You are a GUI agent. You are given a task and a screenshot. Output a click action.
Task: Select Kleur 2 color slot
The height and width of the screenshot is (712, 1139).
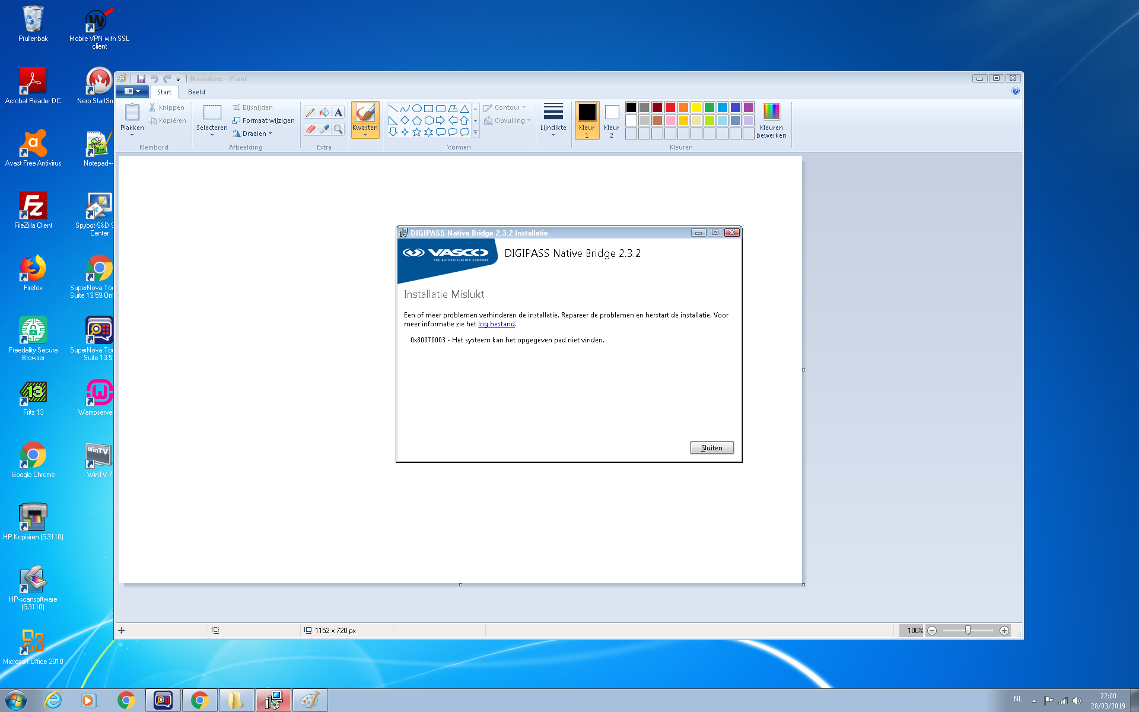pos(612,120)
